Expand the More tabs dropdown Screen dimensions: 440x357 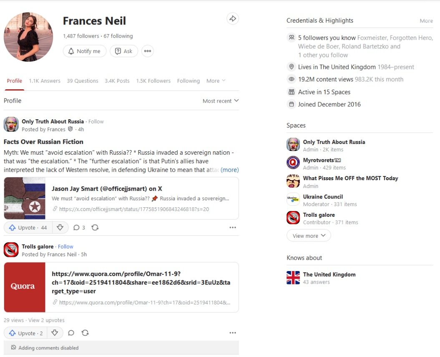[216, 81]
